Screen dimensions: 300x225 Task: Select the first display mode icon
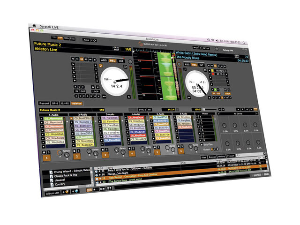54,37
